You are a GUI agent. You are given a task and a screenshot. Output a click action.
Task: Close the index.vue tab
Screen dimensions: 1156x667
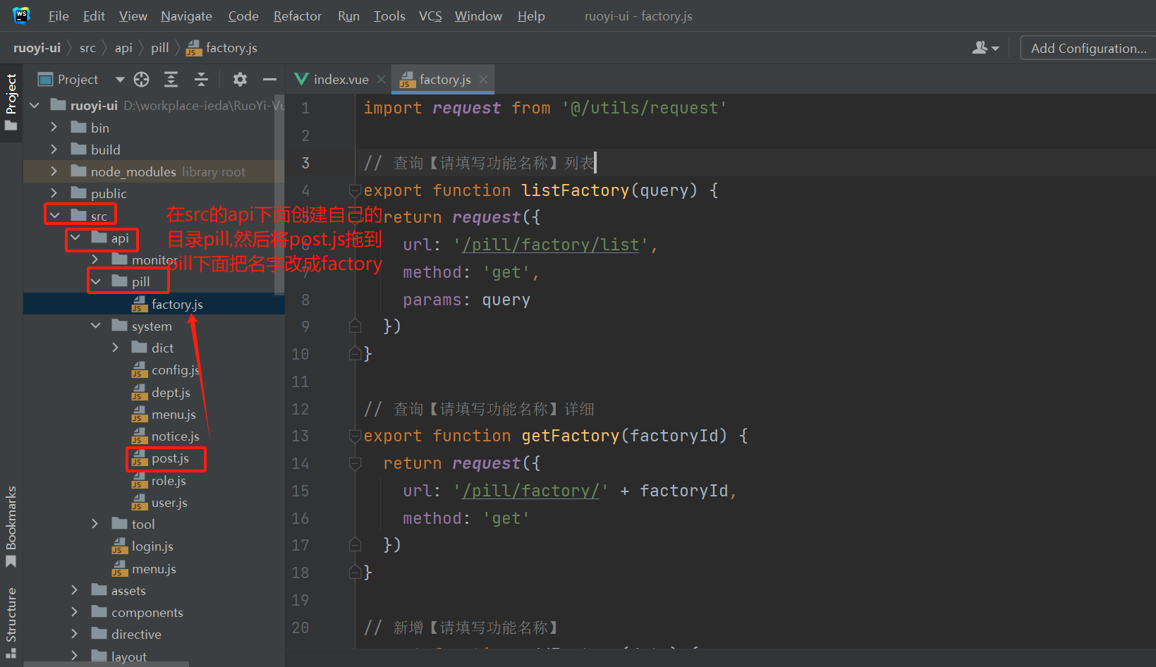(381, 80)
